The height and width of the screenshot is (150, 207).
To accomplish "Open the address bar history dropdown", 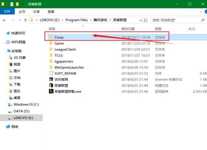I will click(x=141, y=20).
